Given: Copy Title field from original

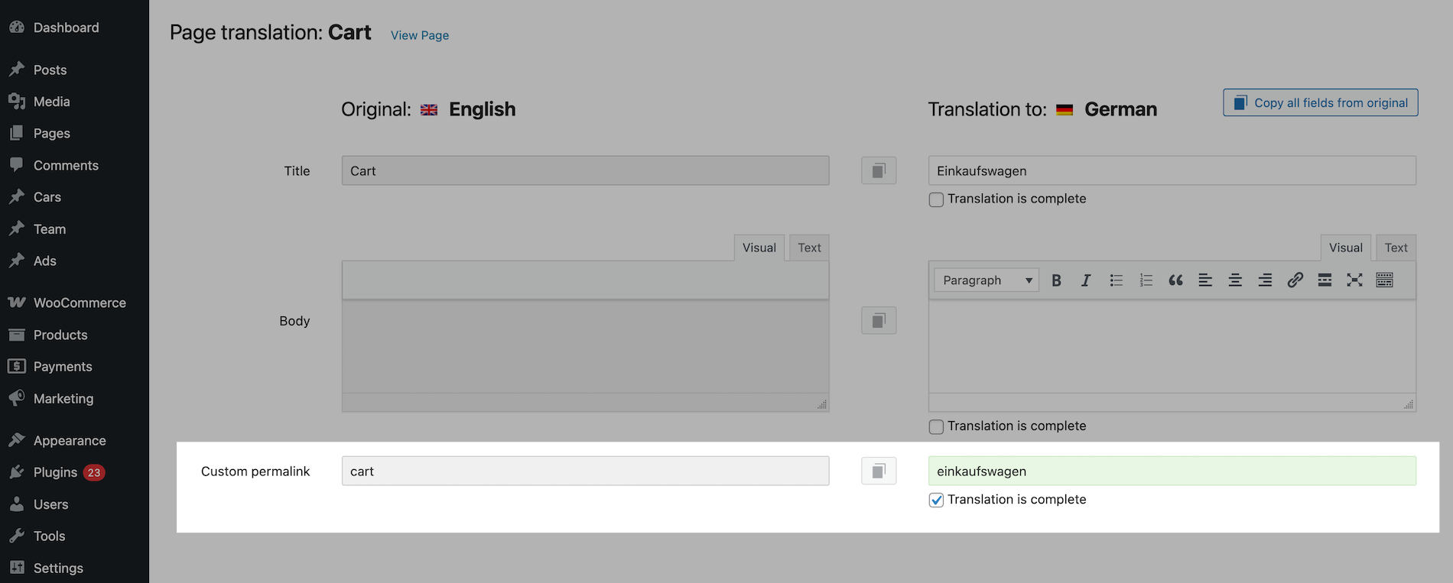Looking at the screenshot, I should (x=879, y=170).
